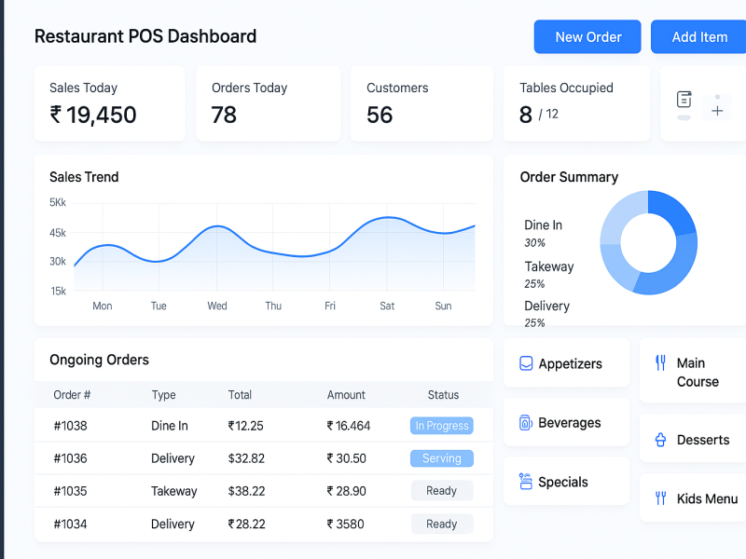Click the Serving status on order #1036
The width and height of the screenshot is (746, 559).
[x=442, y=458]
